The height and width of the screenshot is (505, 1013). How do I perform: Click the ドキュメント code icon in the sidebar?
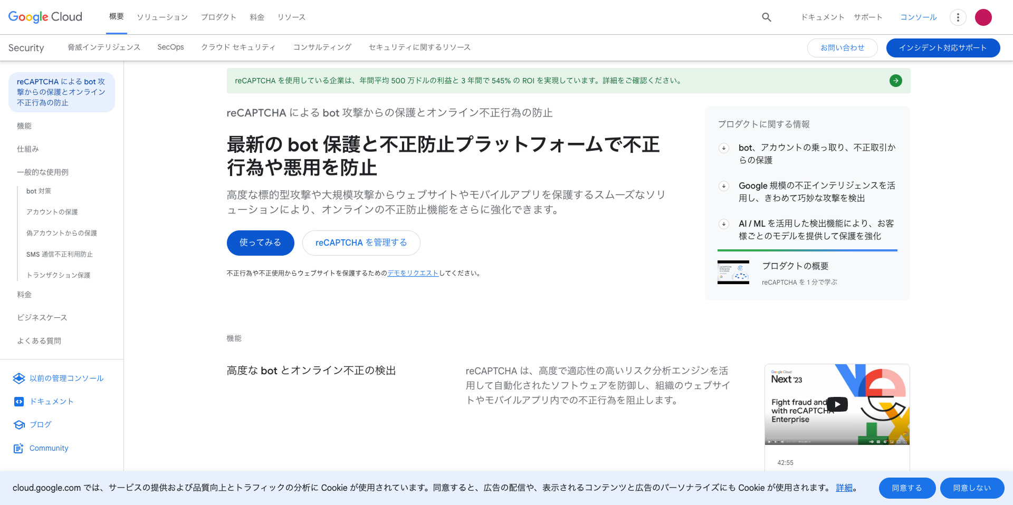pos(19,402)
